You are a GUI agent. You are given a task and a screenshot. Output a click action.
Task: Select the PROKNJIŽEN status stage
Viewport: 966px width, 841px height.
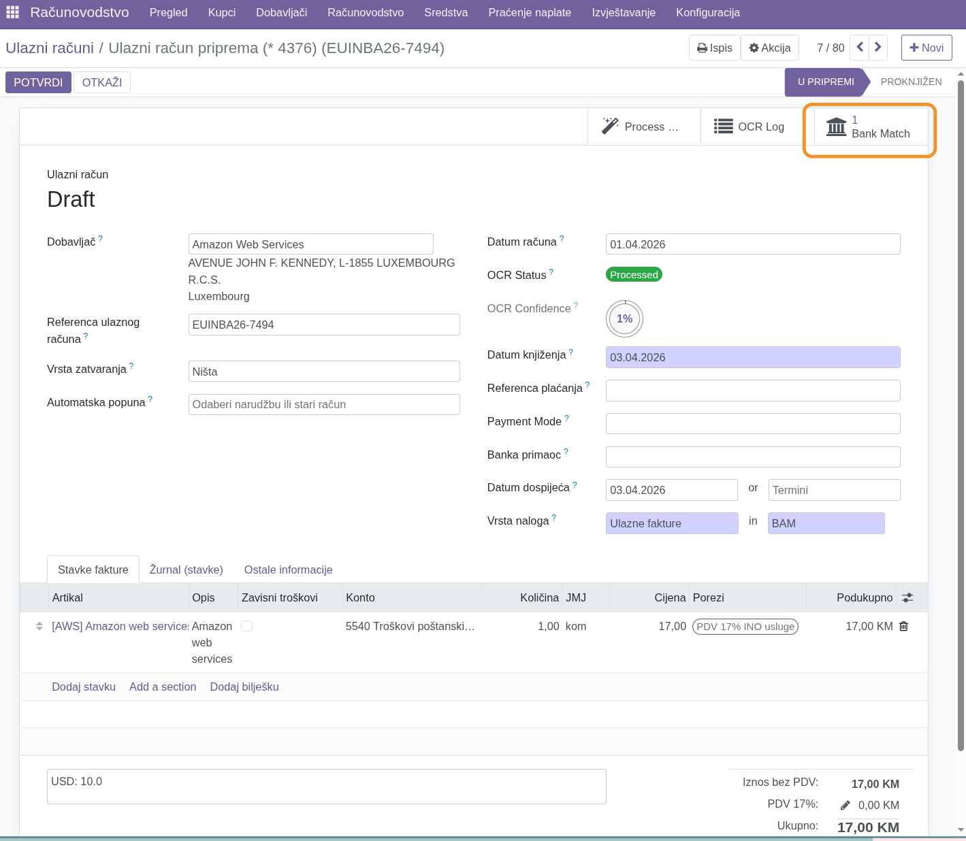(x=911, y=82)
